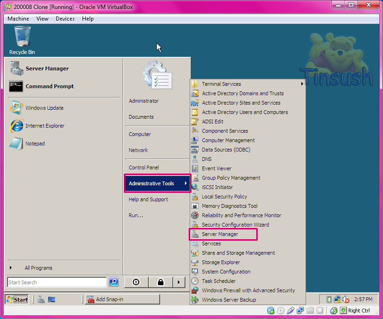Lock the computer with padlock button
383x319 pixels.
point(161,282)
